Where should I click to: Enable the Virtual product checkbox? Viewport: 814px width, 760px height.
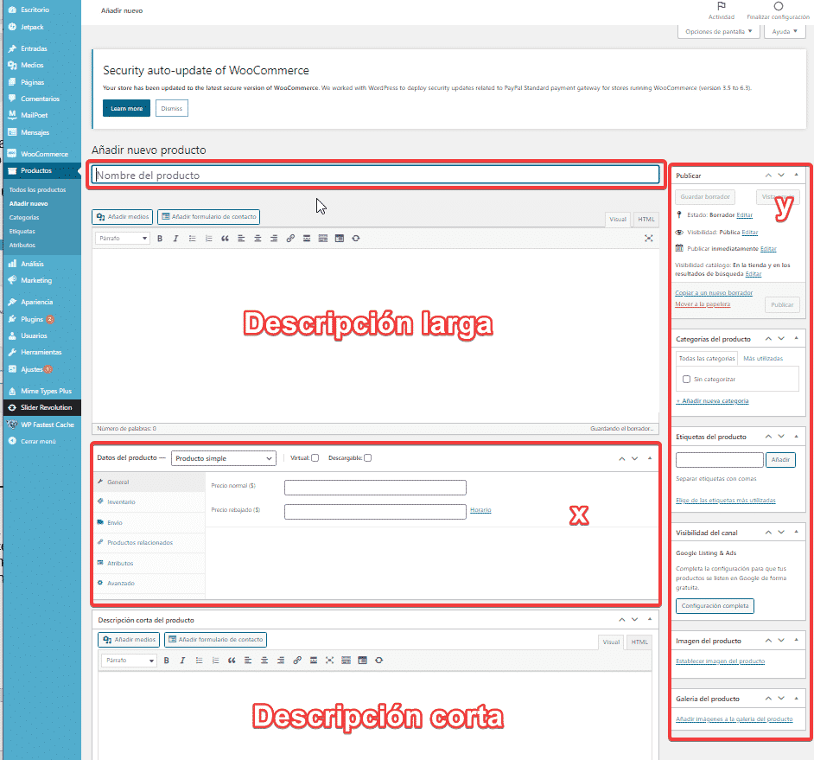click(x=314, y=458)
